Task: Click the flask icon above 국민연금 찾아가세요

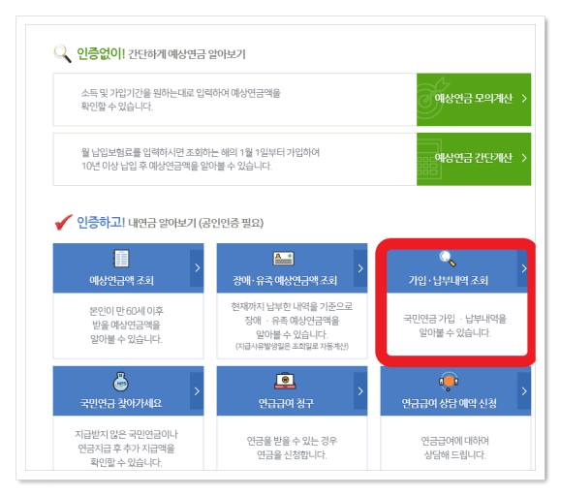Action: click(x=121, y=382)
